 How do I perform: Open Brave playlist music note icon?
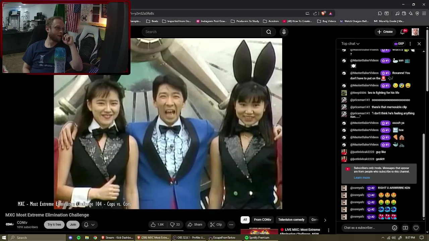point(397,13)
